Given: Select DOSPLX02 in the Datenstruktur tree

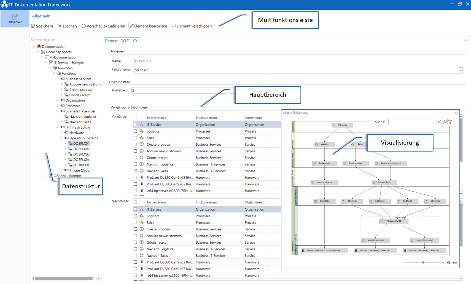Looking at the screenshot, I should pos(81,149).
